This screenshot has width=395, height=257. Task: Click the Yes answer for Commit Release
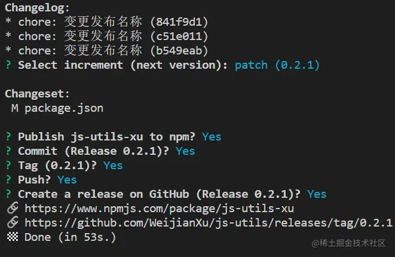tap(185, 151)
